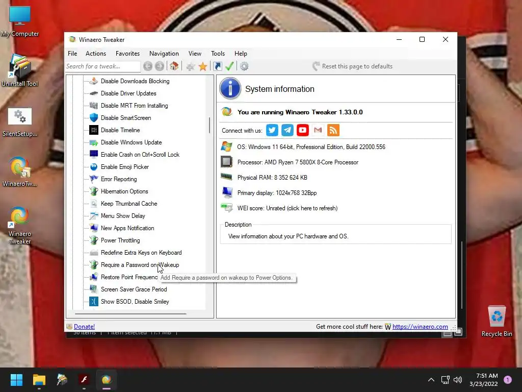Click the tweak tree vertical scrollbar thumb
Screen dimensions: 522x392
(210, 126)
